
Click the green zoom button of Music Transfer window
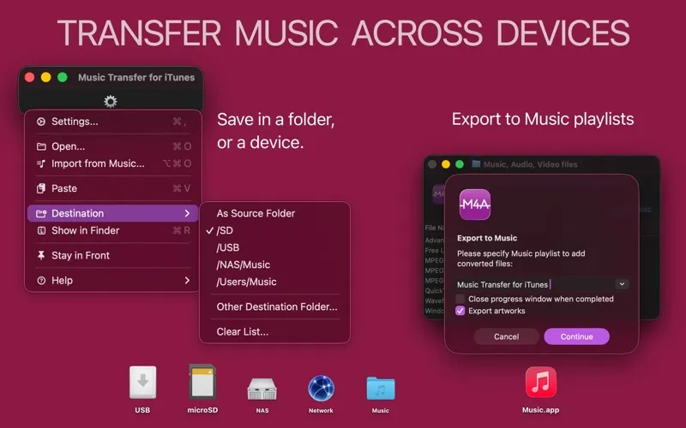pos(63,77)
